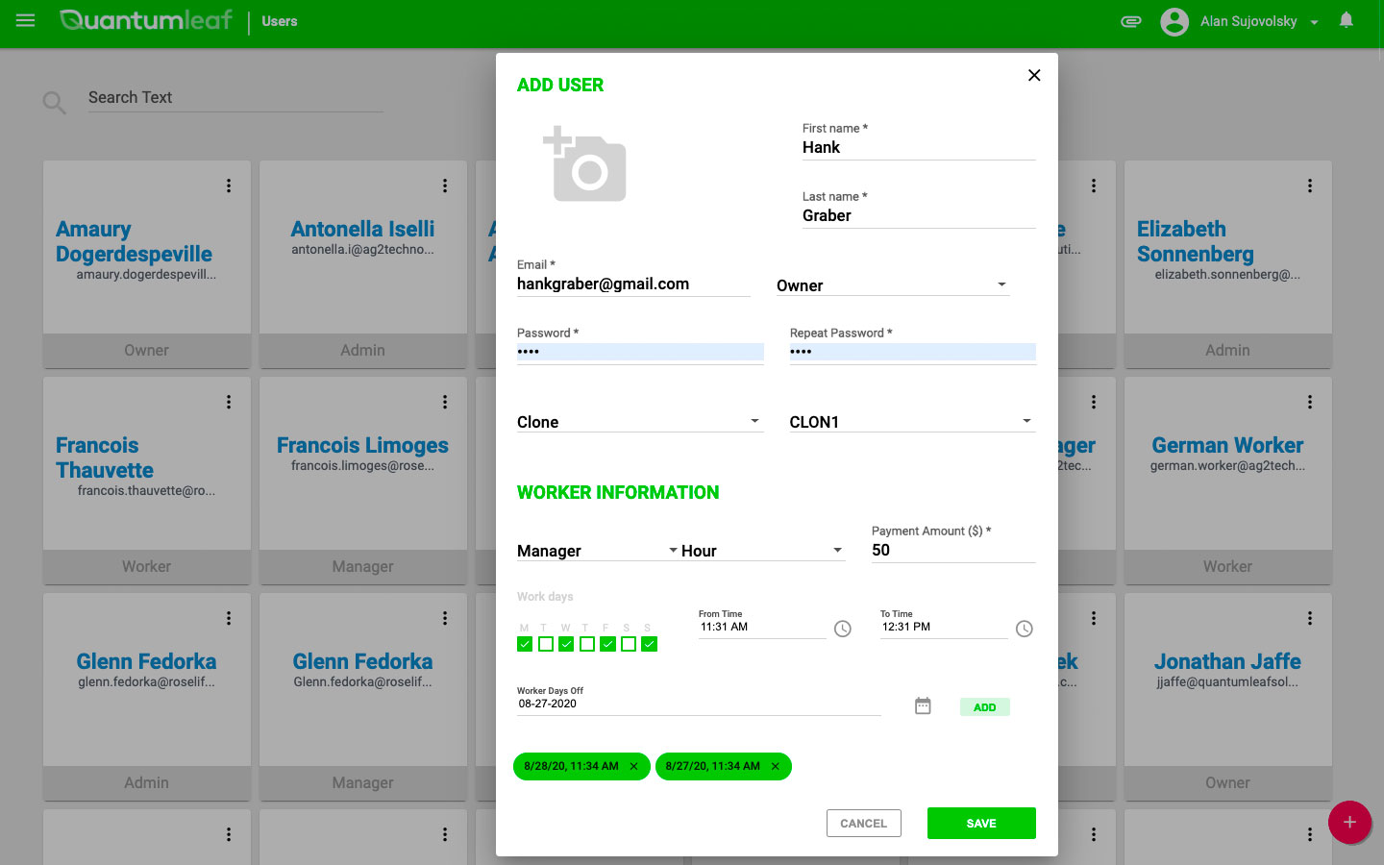Check the Thursday work day checkbox

point(587,644)
